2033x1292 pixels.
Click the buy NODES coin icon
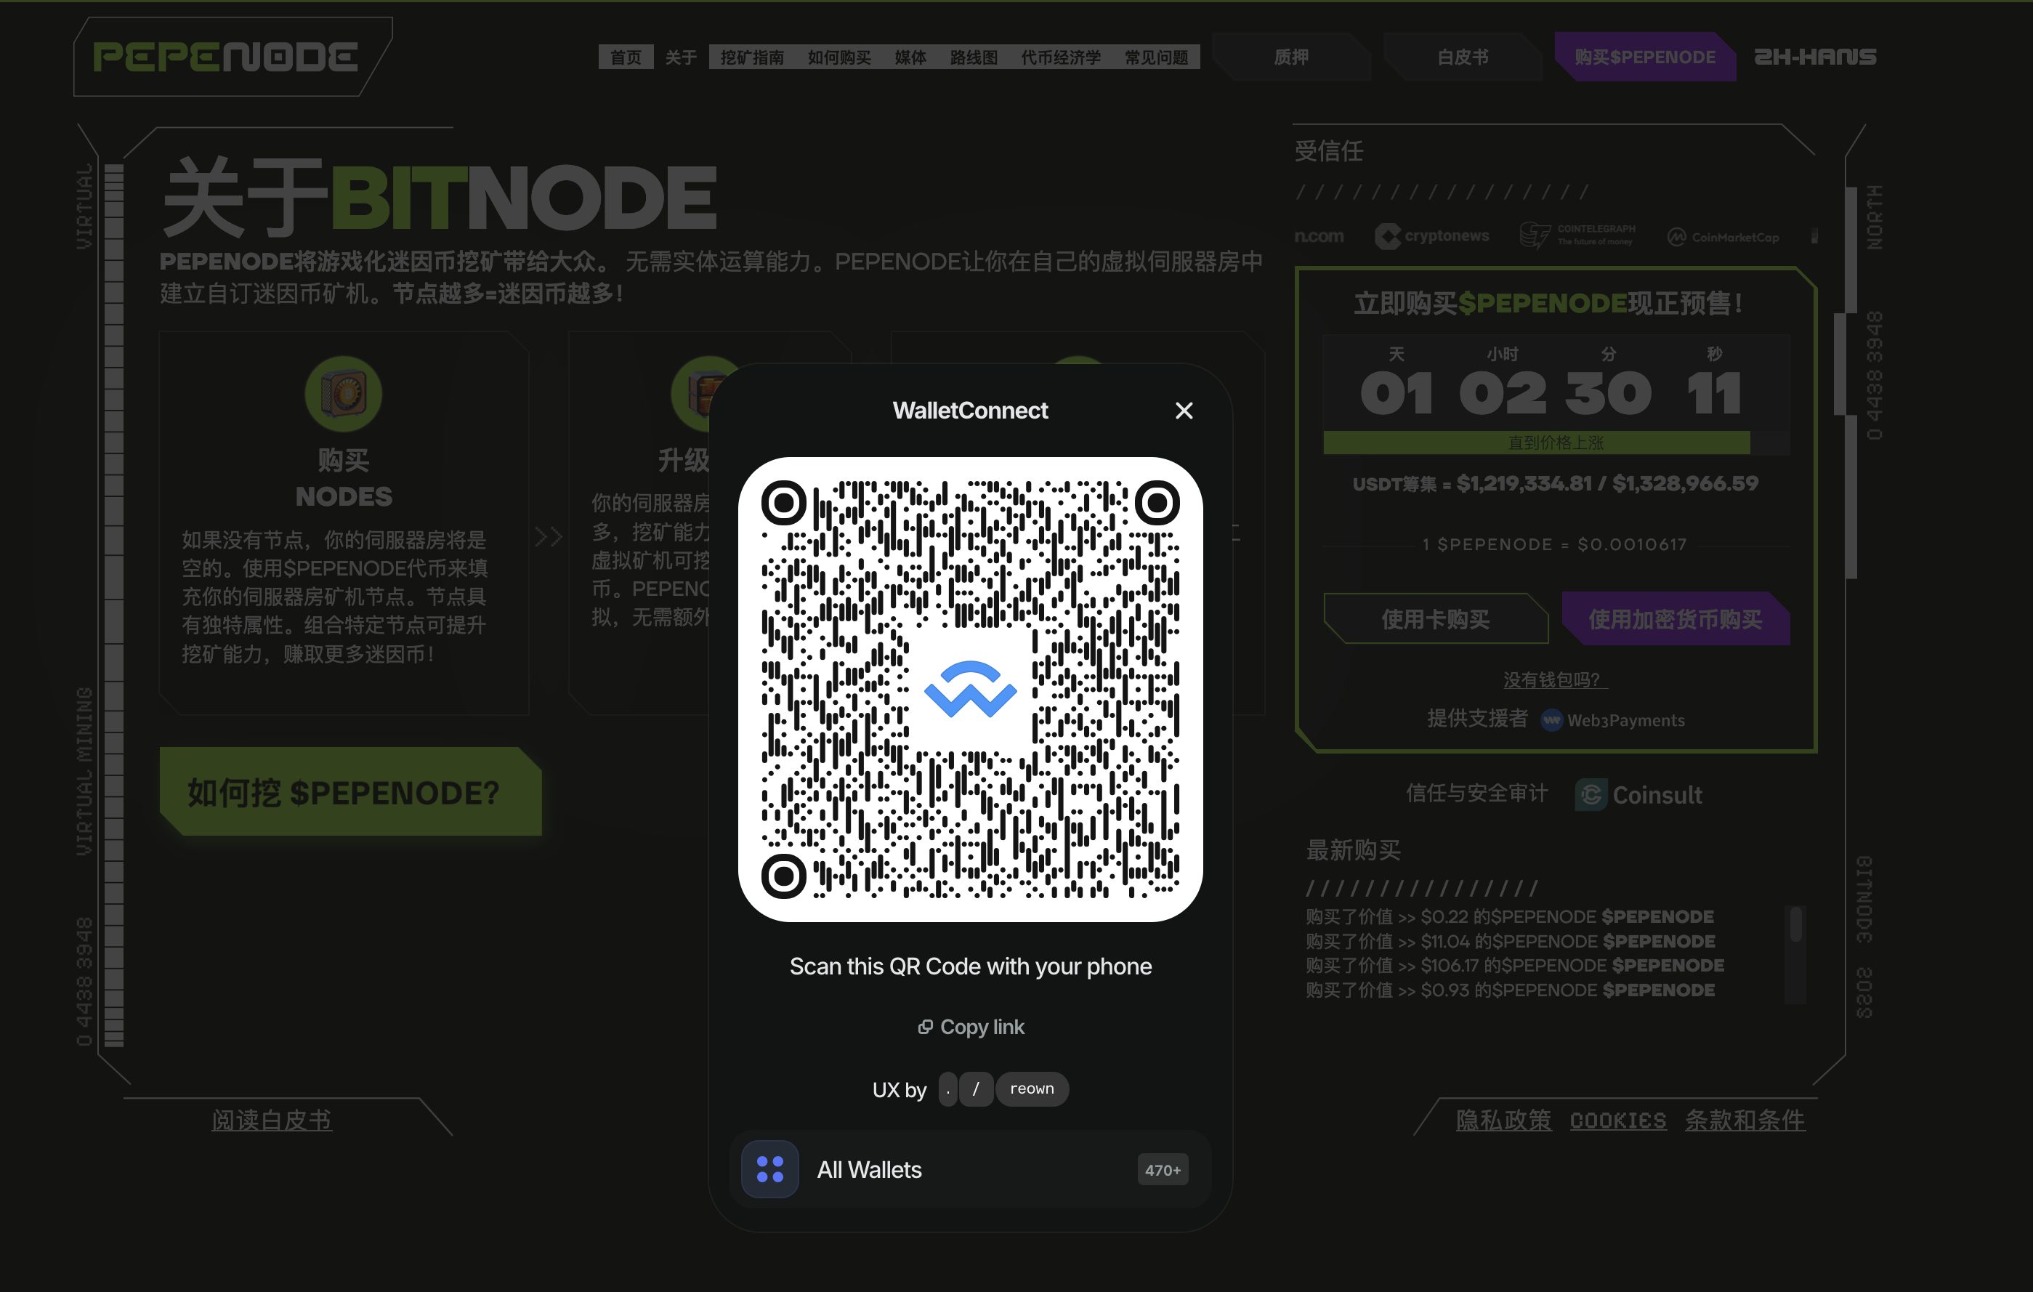point(343,394)
